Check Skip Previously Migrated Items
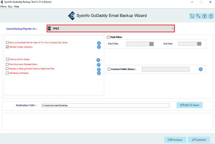The image size is (215, 144). click(x=7, y=64)
